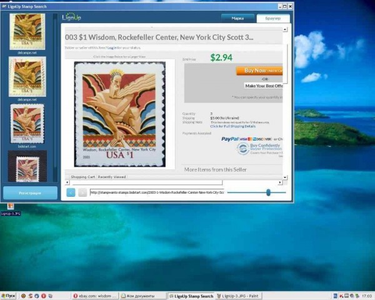Viewport: 375px width, 300px height.
Task: Select the second delcampe.net stamp thumbnail
Action: pyautogui.click(x=27, y=76)
